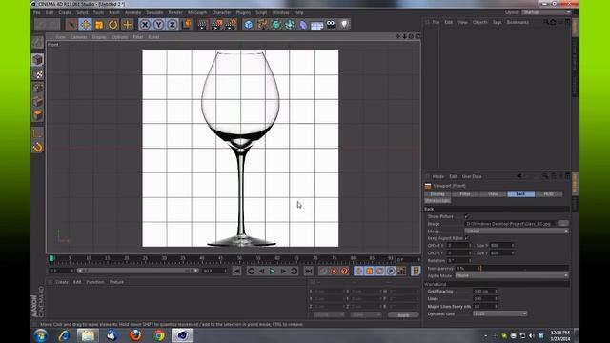Switch to the HUD tab in attributes
The height and width of the screenshot is (343, 610).
549,193
